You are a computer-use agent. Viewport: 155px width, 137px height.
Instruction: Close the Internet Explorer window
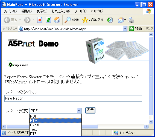tap(150, 5)
